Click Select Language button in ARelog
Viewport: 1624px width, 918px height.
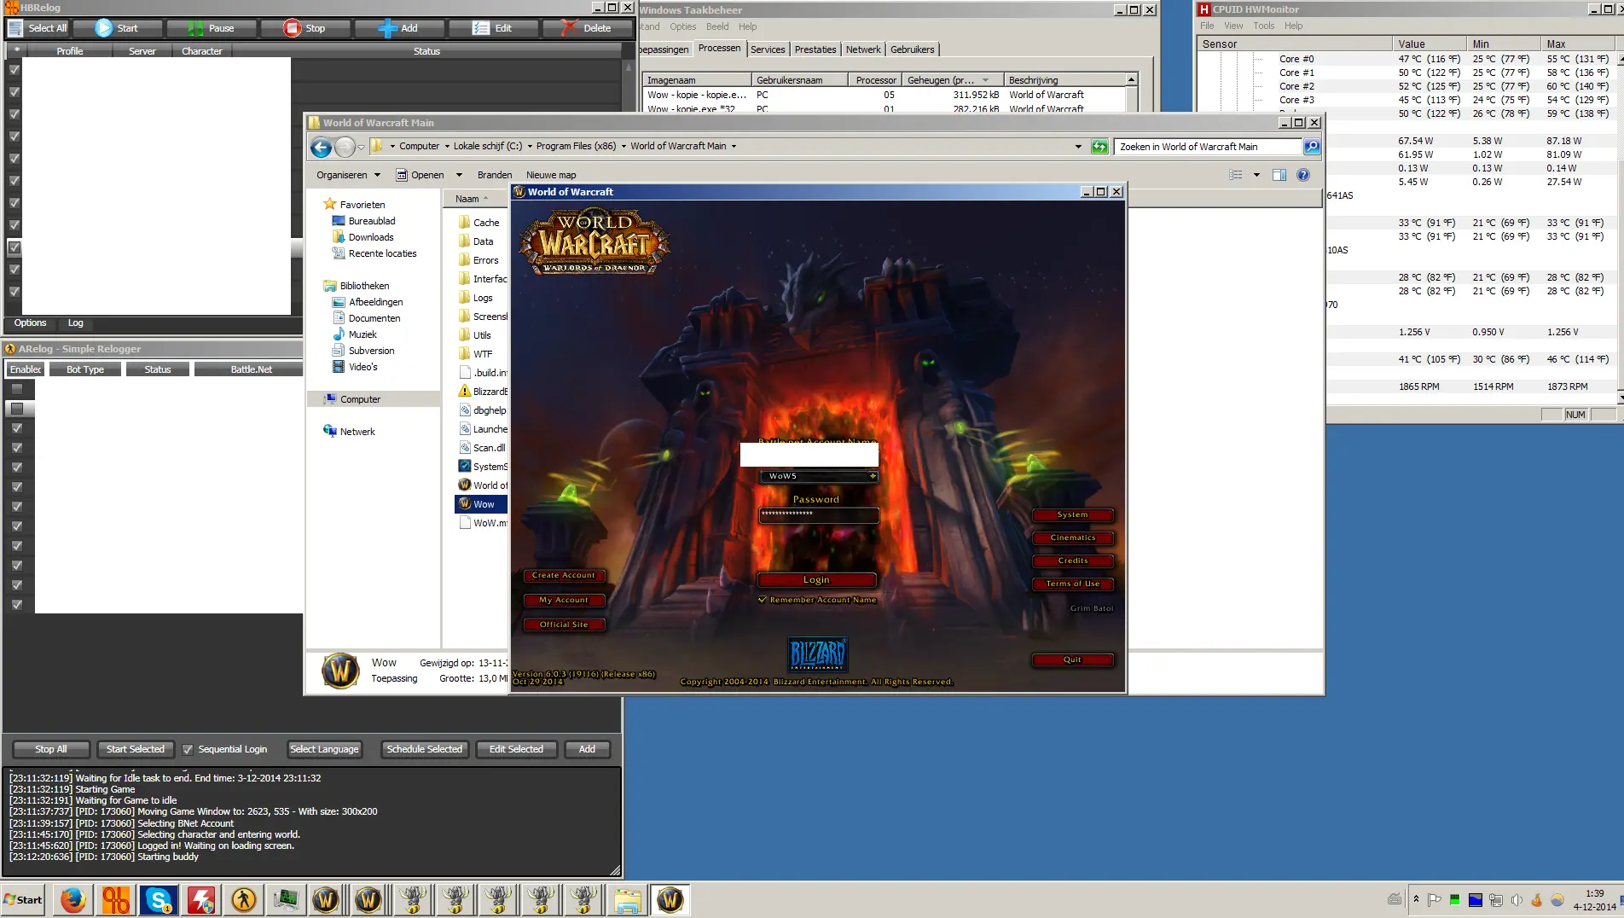pos(324,750)
